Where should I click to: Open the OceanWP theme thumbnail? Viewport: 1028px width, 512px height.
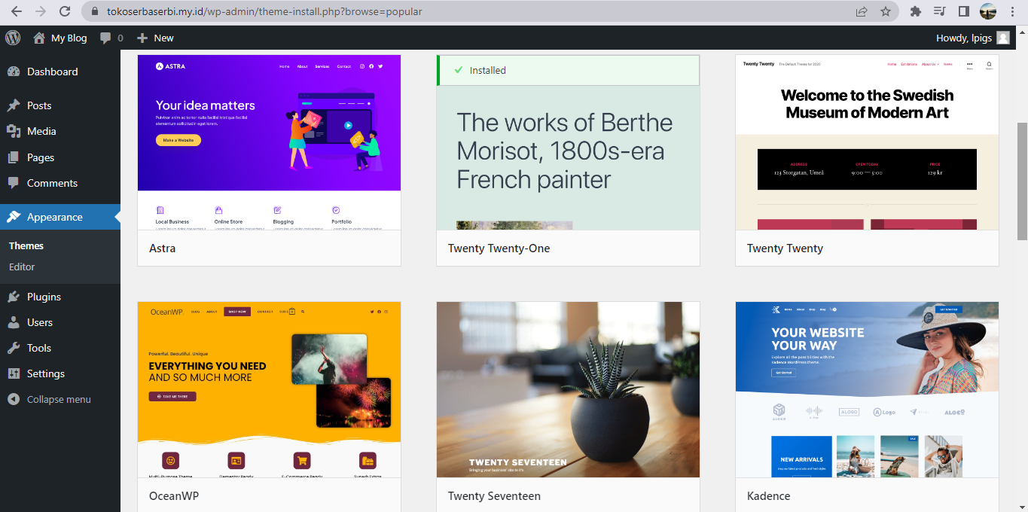tap(269, 389)
